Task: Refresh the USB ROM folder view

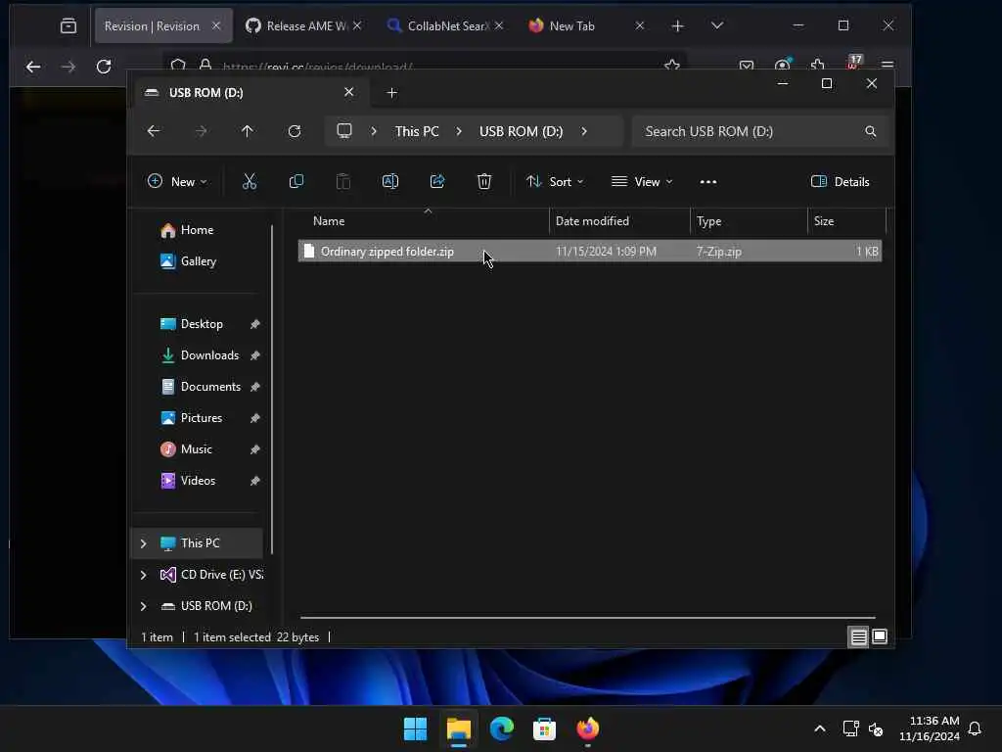Action: [x=294, y=131]
